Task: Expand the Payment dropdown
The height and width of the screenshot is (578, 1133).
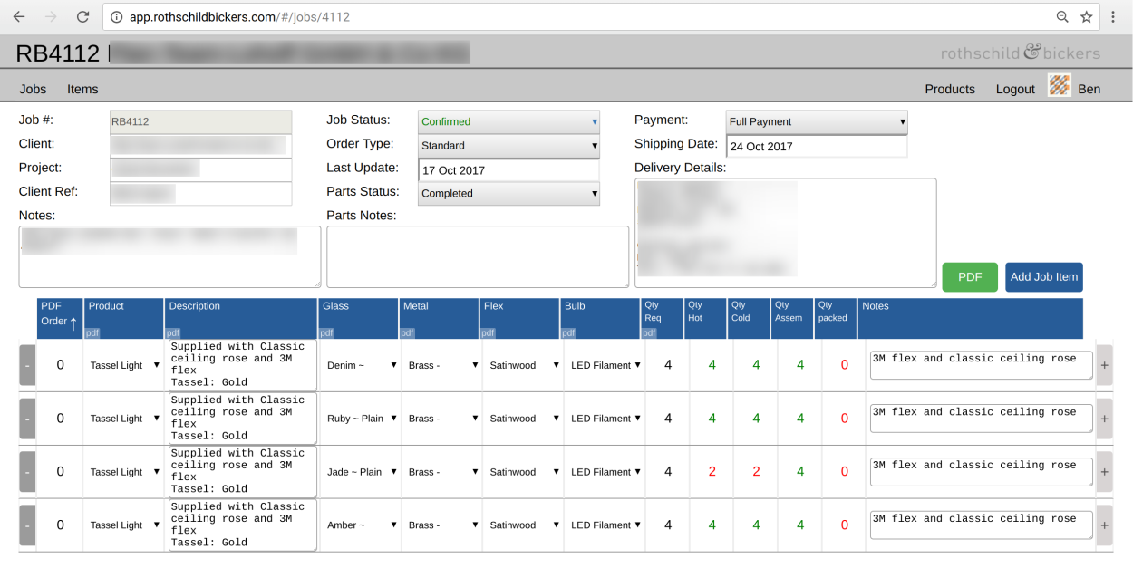Action: (x=817, y=121)
